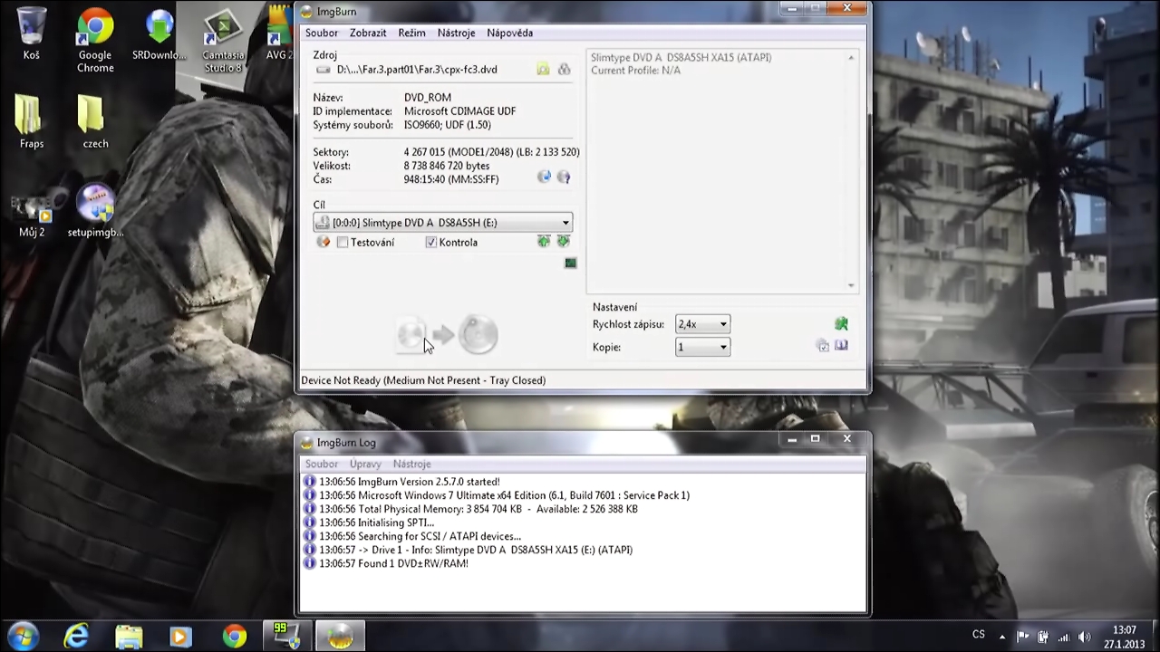Start burning with the write disc button
Image resolution: width=1160 pixels, height=652 pixels.
[448, 336]
